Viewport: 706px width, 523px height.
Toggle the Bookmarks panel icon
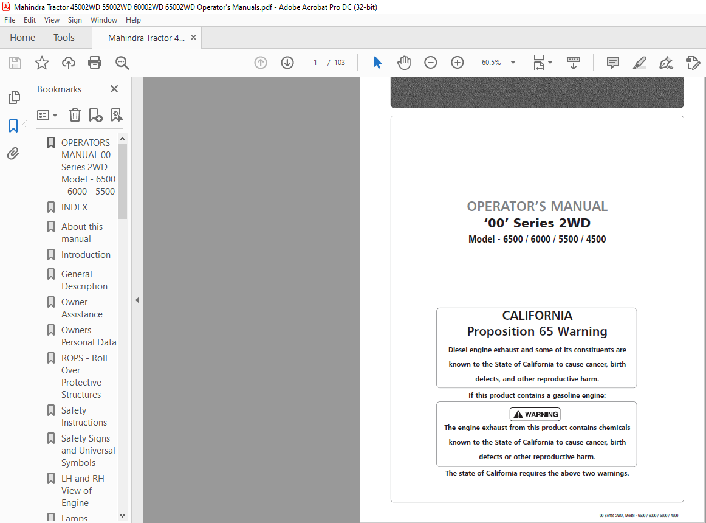pos(13,126)
